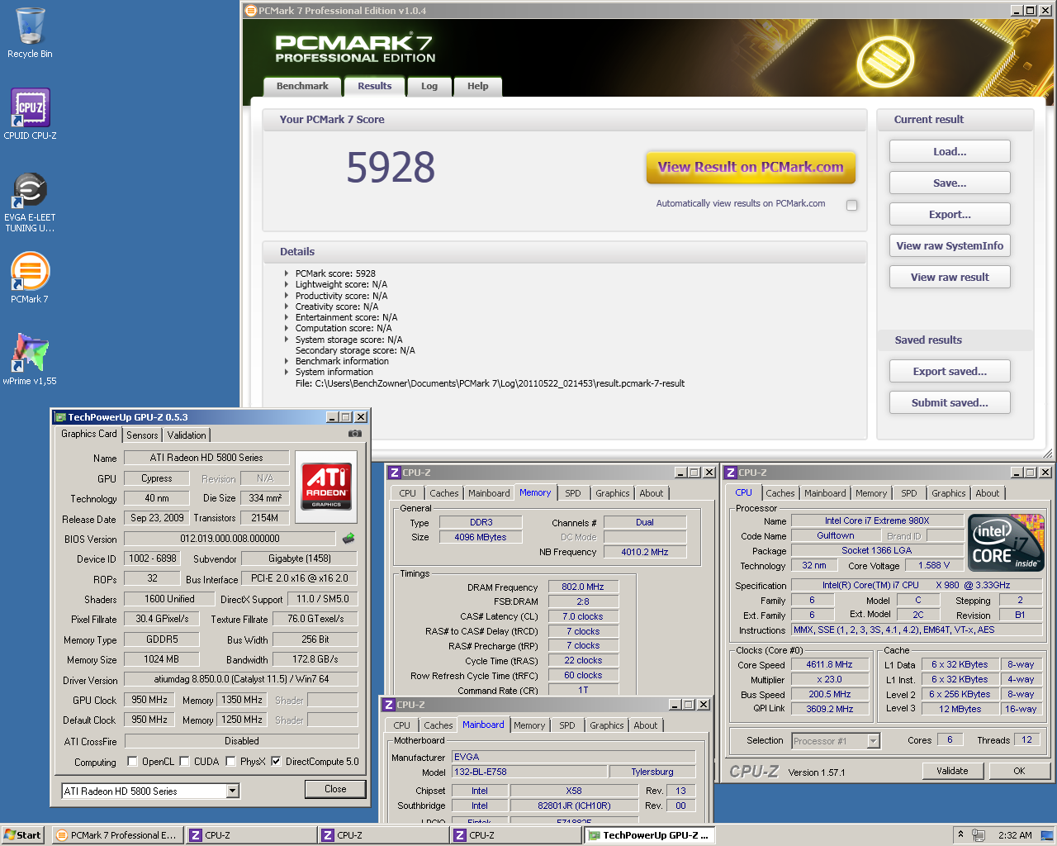Screen dimensions: 1057x846
Task: Click the BIOS Version field in GPU-Z
Action: [230, 539]
